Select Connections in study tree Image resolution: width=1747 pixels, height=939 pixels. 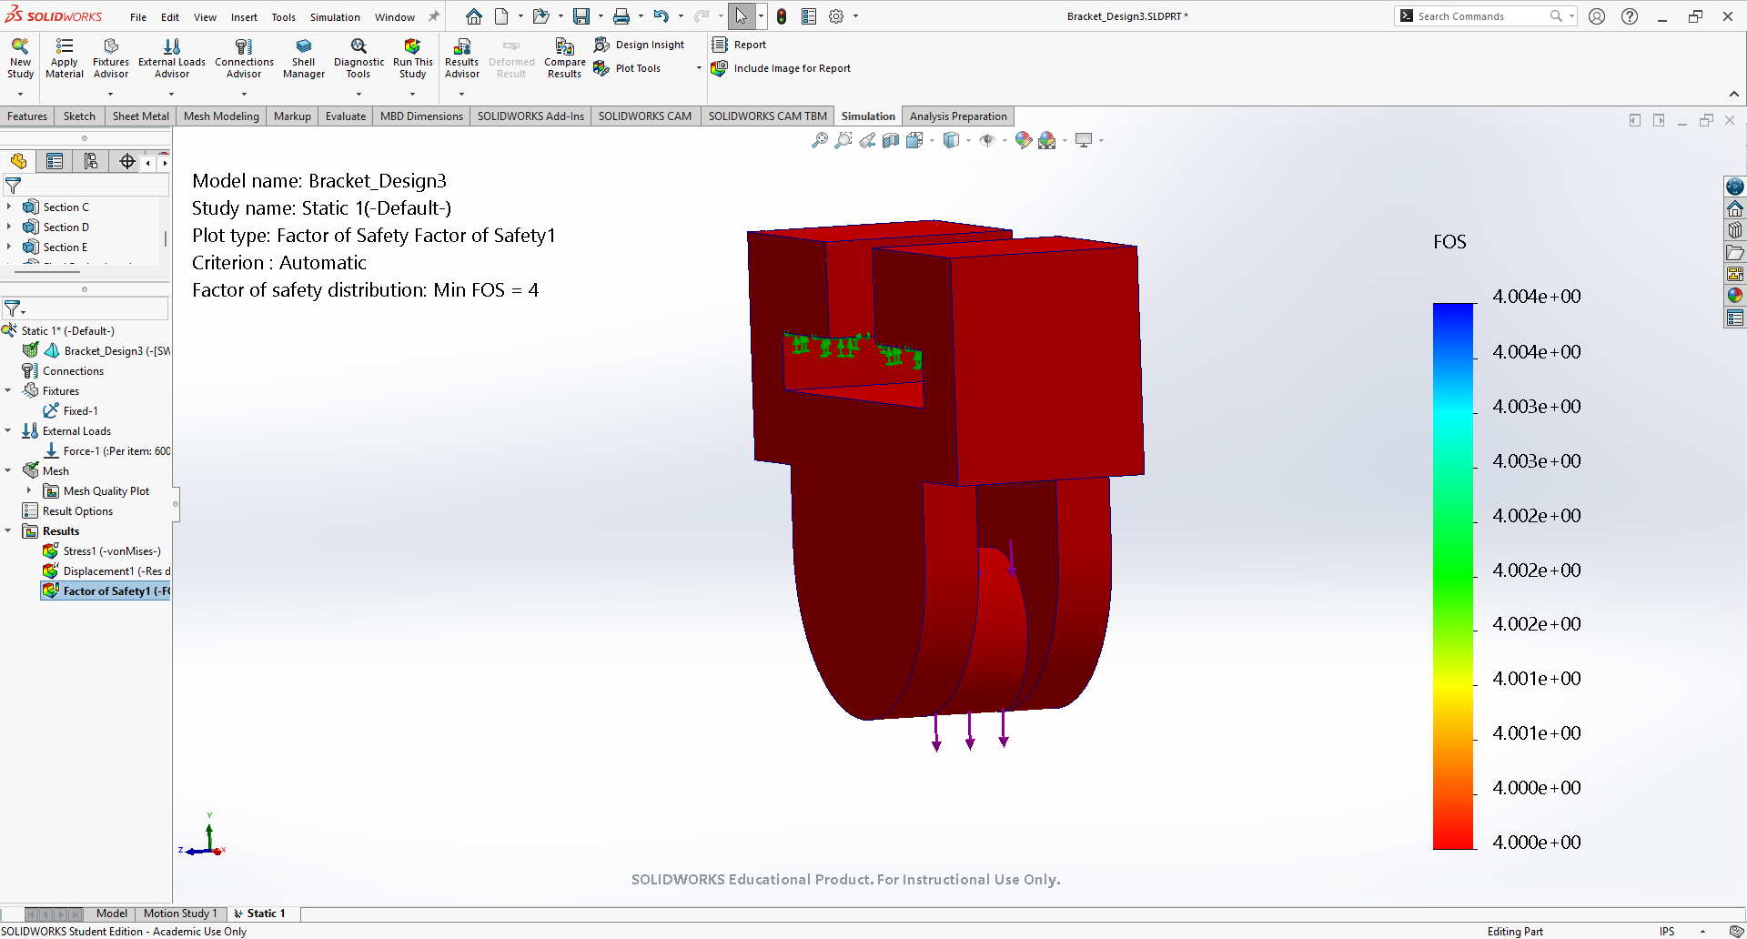tap(63, 370)
